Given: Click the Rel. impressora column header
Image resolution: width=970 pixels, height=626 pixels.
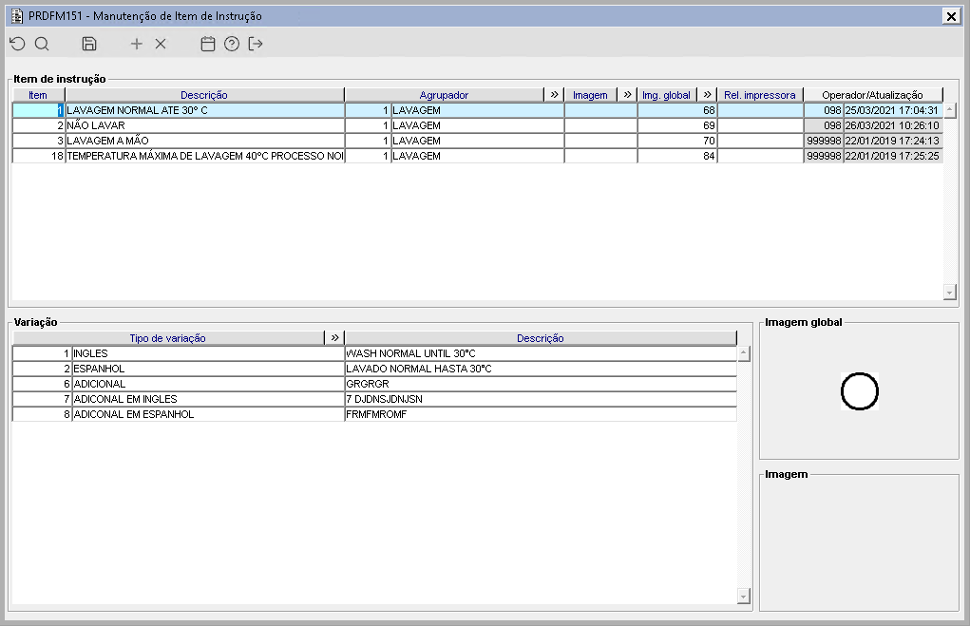Looking at the screenshot, I should click(x=760, y=95).
